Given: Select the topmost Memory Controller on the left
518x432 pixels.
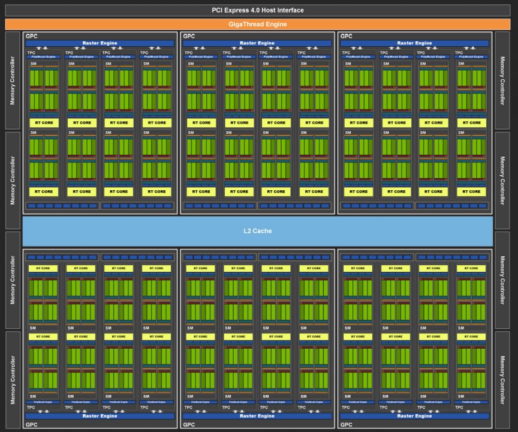Looking at the screenshot, I should pos(12,80).
